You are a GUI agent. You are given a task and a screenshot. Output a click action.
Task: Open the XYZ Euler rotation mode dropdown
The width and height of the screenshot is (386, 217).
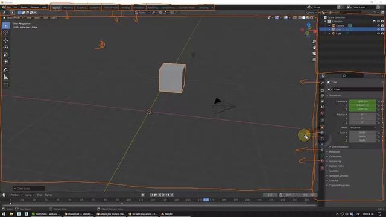[x=363, y=128]
